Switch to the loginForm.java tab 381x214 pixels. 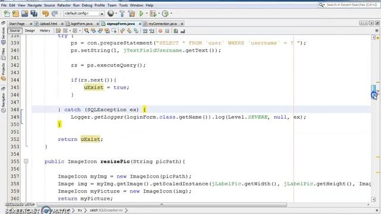(82, 24)
